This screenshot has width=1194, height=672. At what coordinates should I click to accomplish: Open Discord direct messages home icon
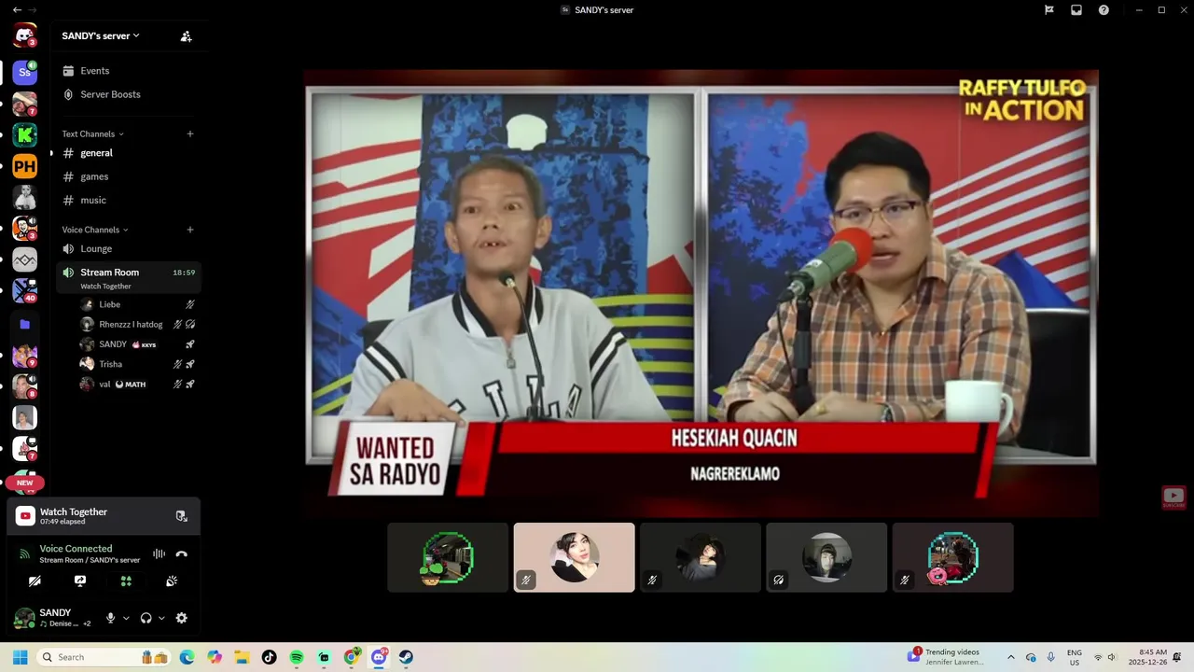coord(24,36)
